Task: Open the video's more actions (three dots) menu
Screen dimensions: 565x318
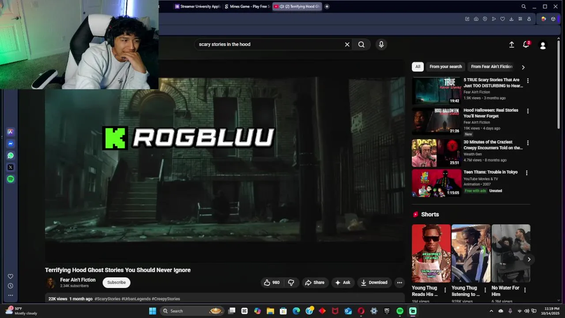Action: click(x=399, y=283)
